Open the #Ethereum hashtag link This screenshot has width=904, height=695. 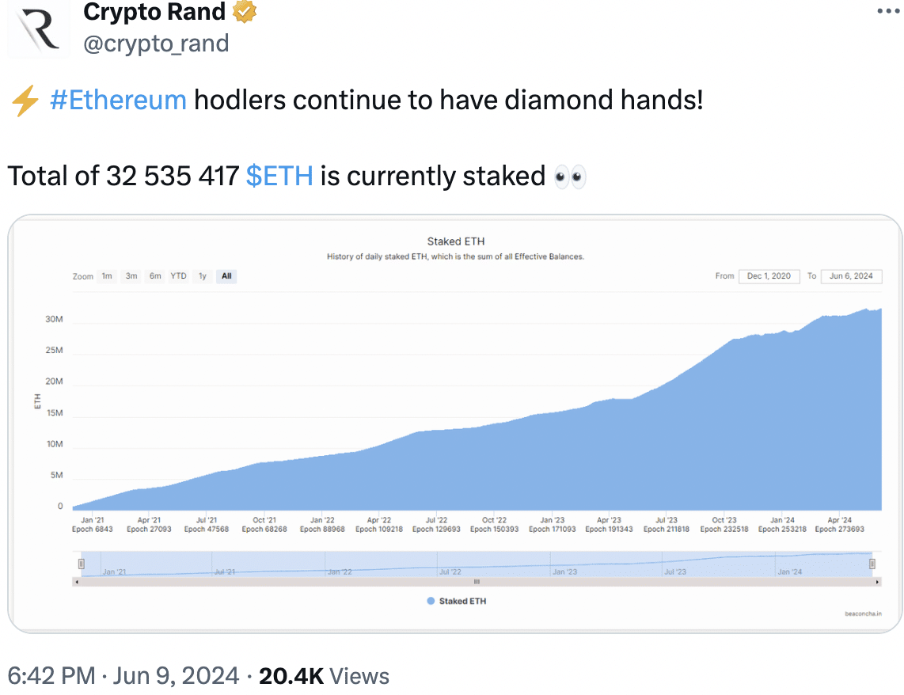click(118, 101)
